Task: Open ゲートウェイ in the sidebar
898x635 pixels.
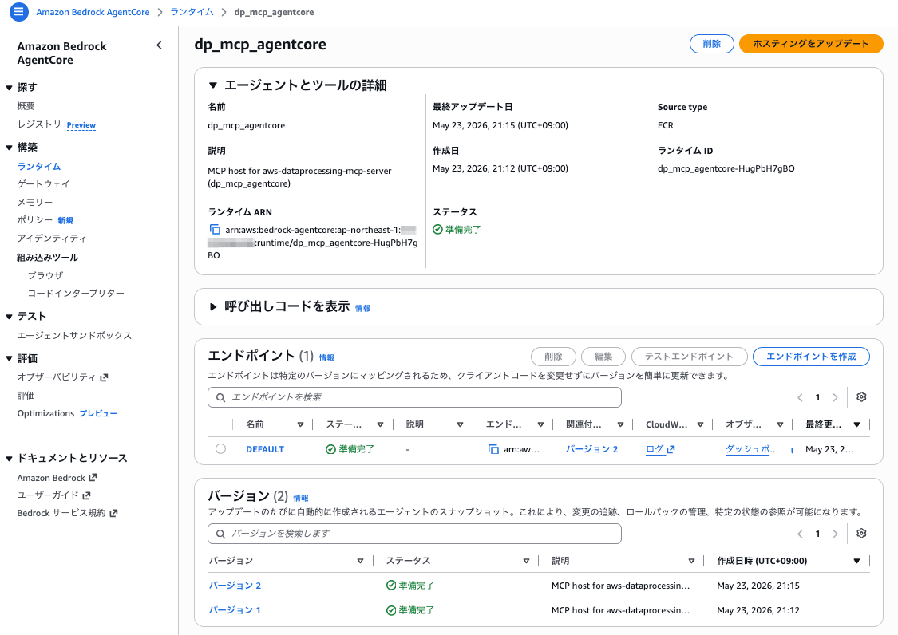Action: coord(44,183)
